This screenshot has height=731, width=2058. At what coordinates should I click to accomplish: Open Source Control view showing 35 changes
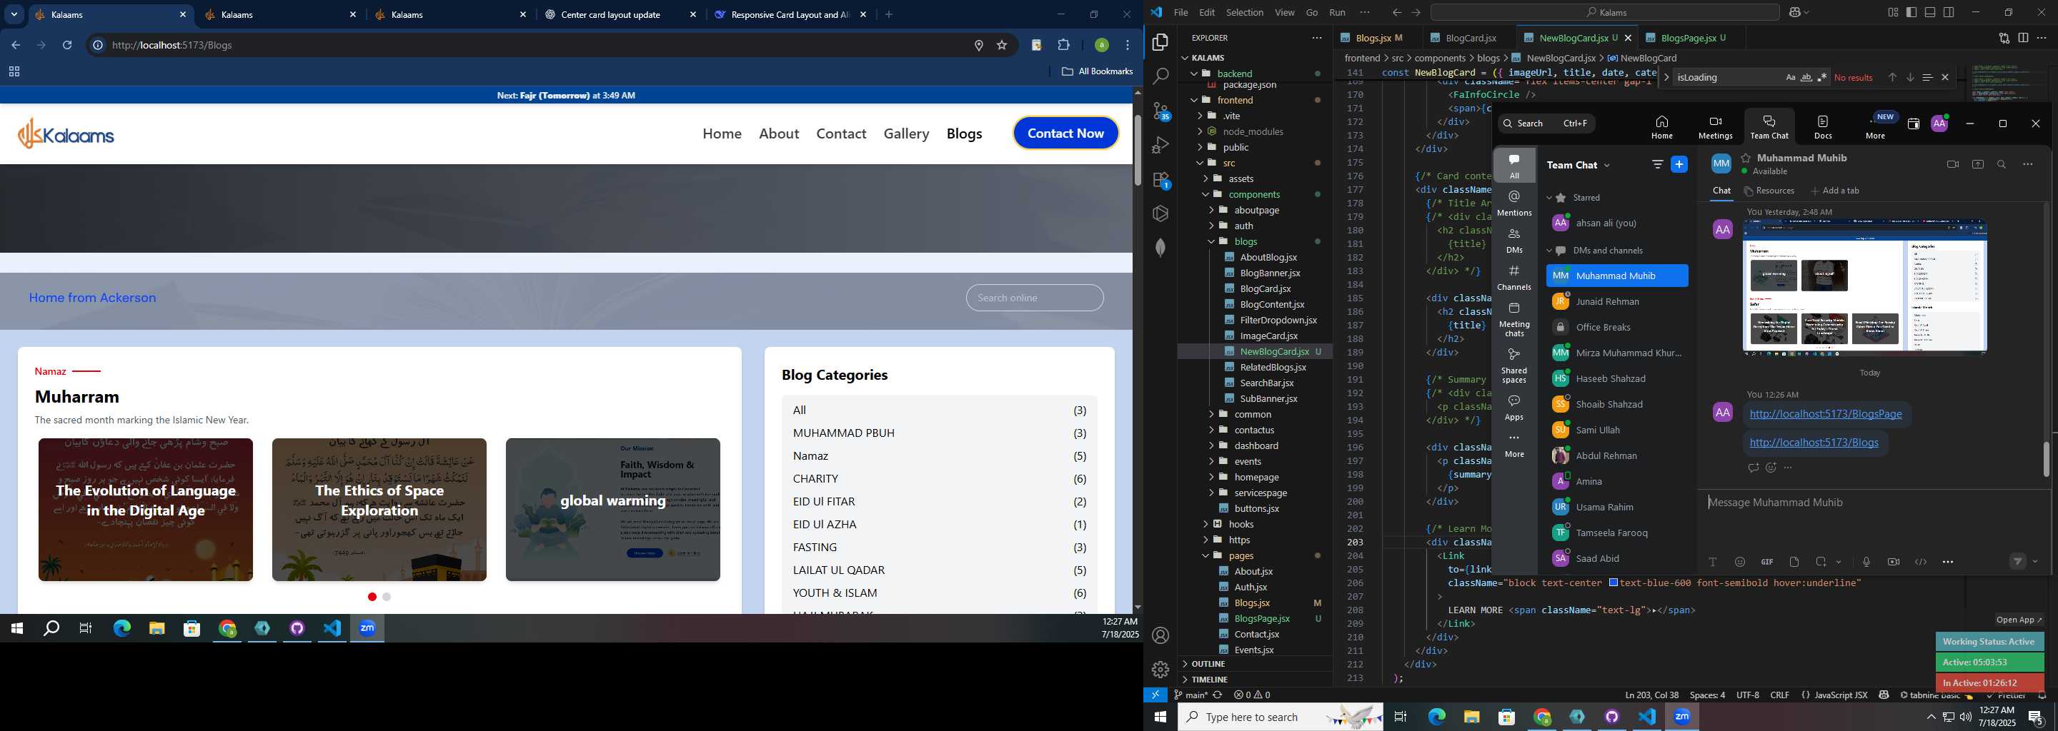tap(1160, 111)
